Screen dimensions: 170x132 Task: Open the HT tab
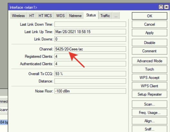point(31,16)
